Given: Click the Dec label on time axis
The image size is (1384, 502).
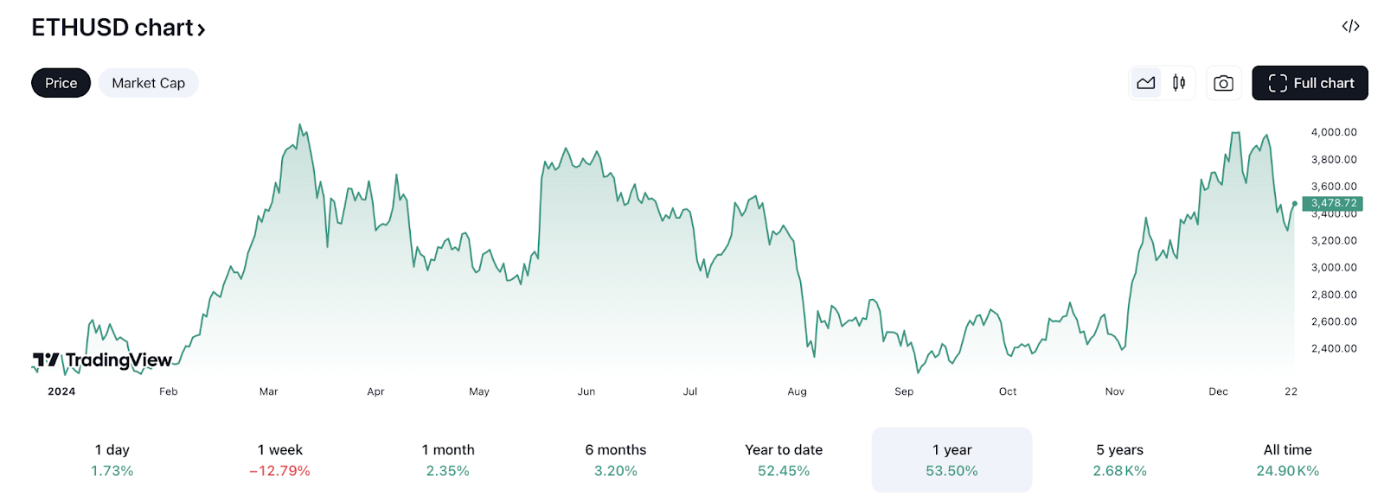Looking at the screenshot, I should pos(1218,391).
